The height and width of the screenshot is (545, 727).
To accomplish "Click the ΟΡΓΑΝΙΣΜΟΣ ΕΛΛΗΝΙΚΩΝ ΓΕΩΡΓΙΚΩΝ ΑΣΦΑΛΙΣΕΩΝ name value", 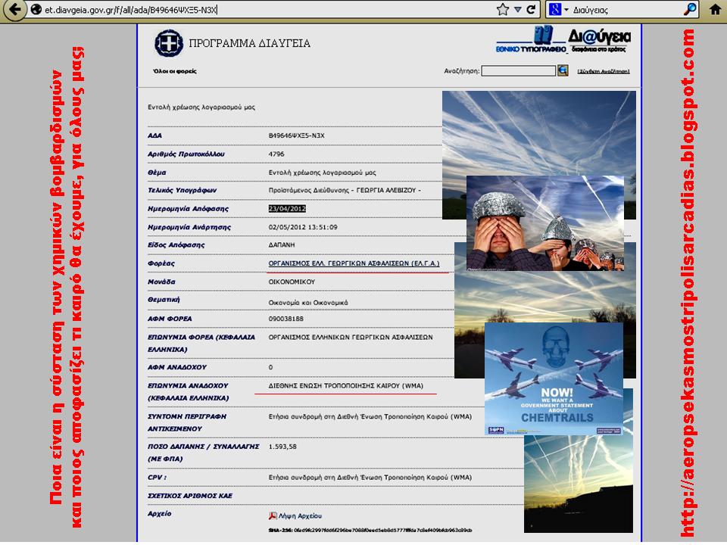I will [x=351, y=338].
